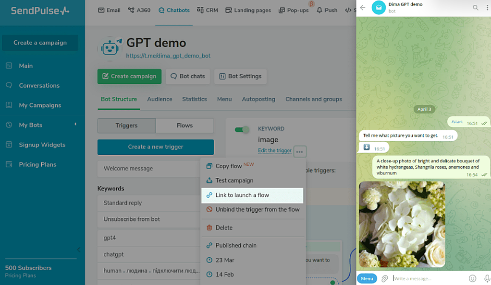Click the Pricing Plans sidebar icon
The height and width of the screenshot is (285, 491).
[9, 164]
